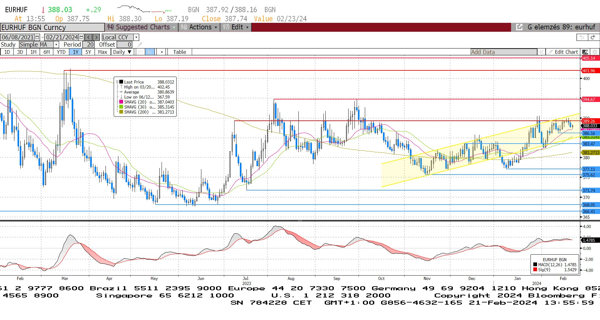The height and width of the screenshot is (320, 600).
Task: Open chart settings gear
Action: pyautogui.click(x=595, y=52)
